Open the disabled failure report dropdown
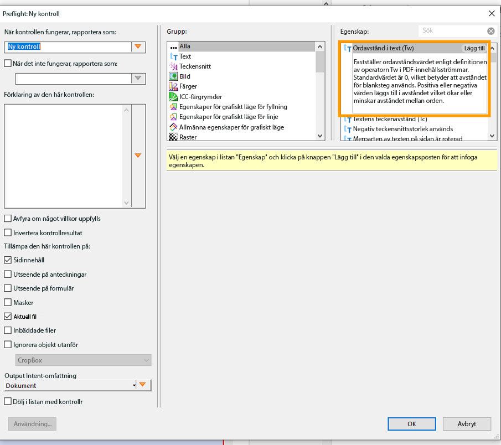This screenshot has width=501, height=445. [x=138, y=78]
